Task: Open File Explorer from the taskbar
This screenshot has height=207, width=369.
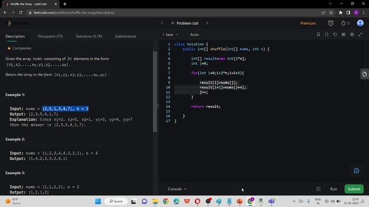Action: (155, 201)
